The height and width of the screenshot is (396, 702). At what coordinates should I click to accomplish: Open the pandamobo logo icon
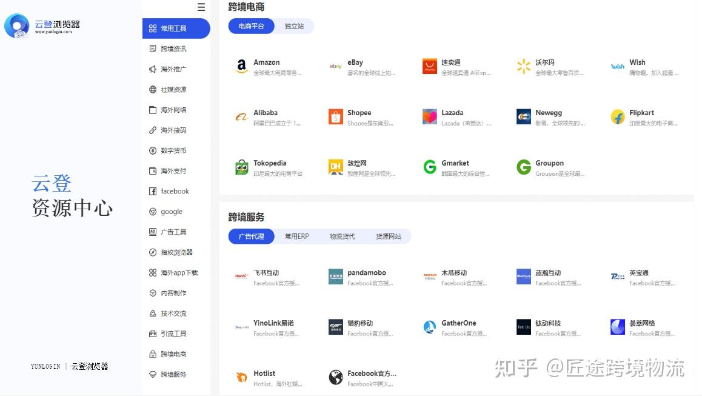(336, 277)
